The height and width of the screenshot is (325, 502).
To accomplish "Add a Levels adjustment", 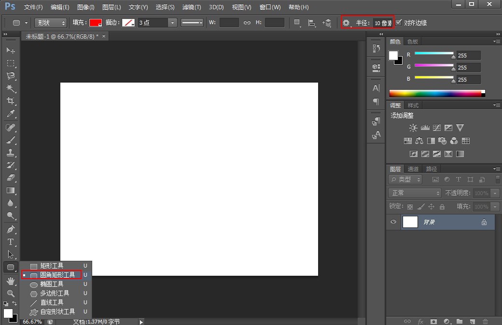I will point(425,128).
